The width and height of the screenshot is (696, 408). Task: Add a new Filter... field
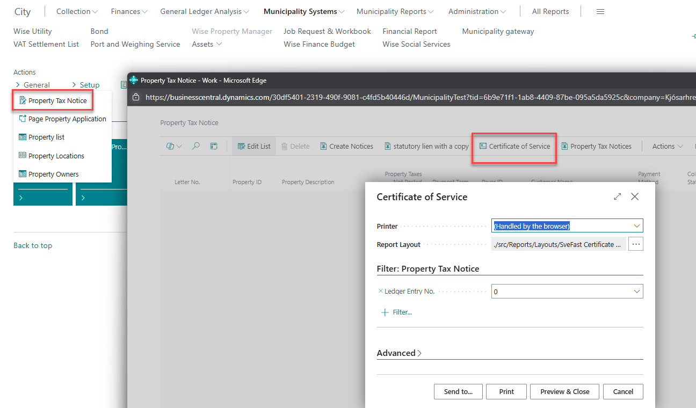tap(396, 312)
